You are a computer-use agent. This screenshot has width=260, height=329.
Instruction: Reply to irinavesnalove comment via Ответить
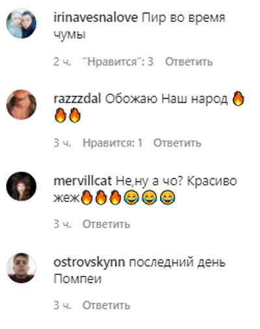189,62
